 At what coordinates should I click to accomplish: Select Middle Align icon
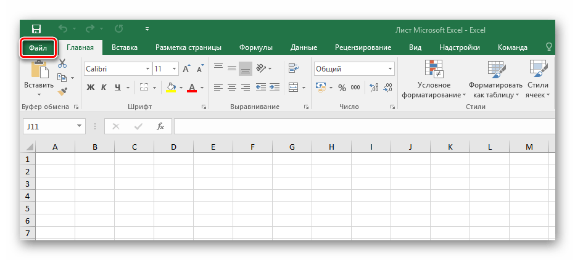232,68
